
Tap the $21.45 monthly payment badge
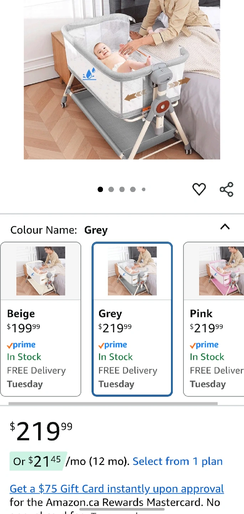(37, 461)
